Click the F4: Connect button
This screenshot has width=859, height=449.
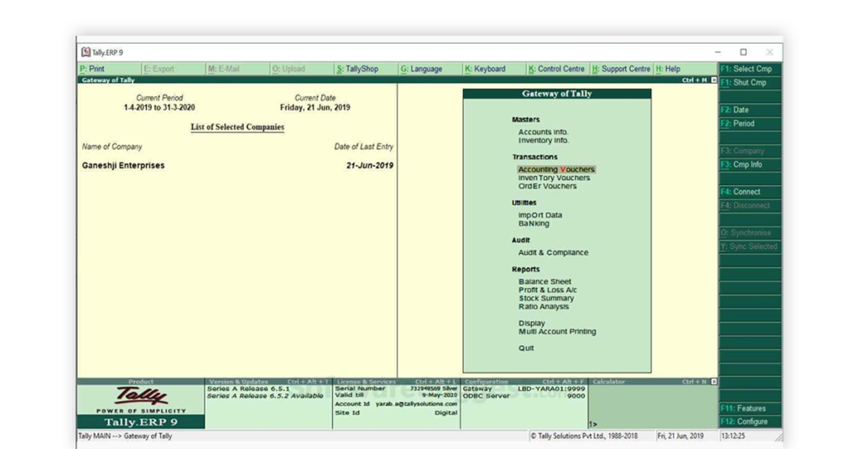point(750,192)
